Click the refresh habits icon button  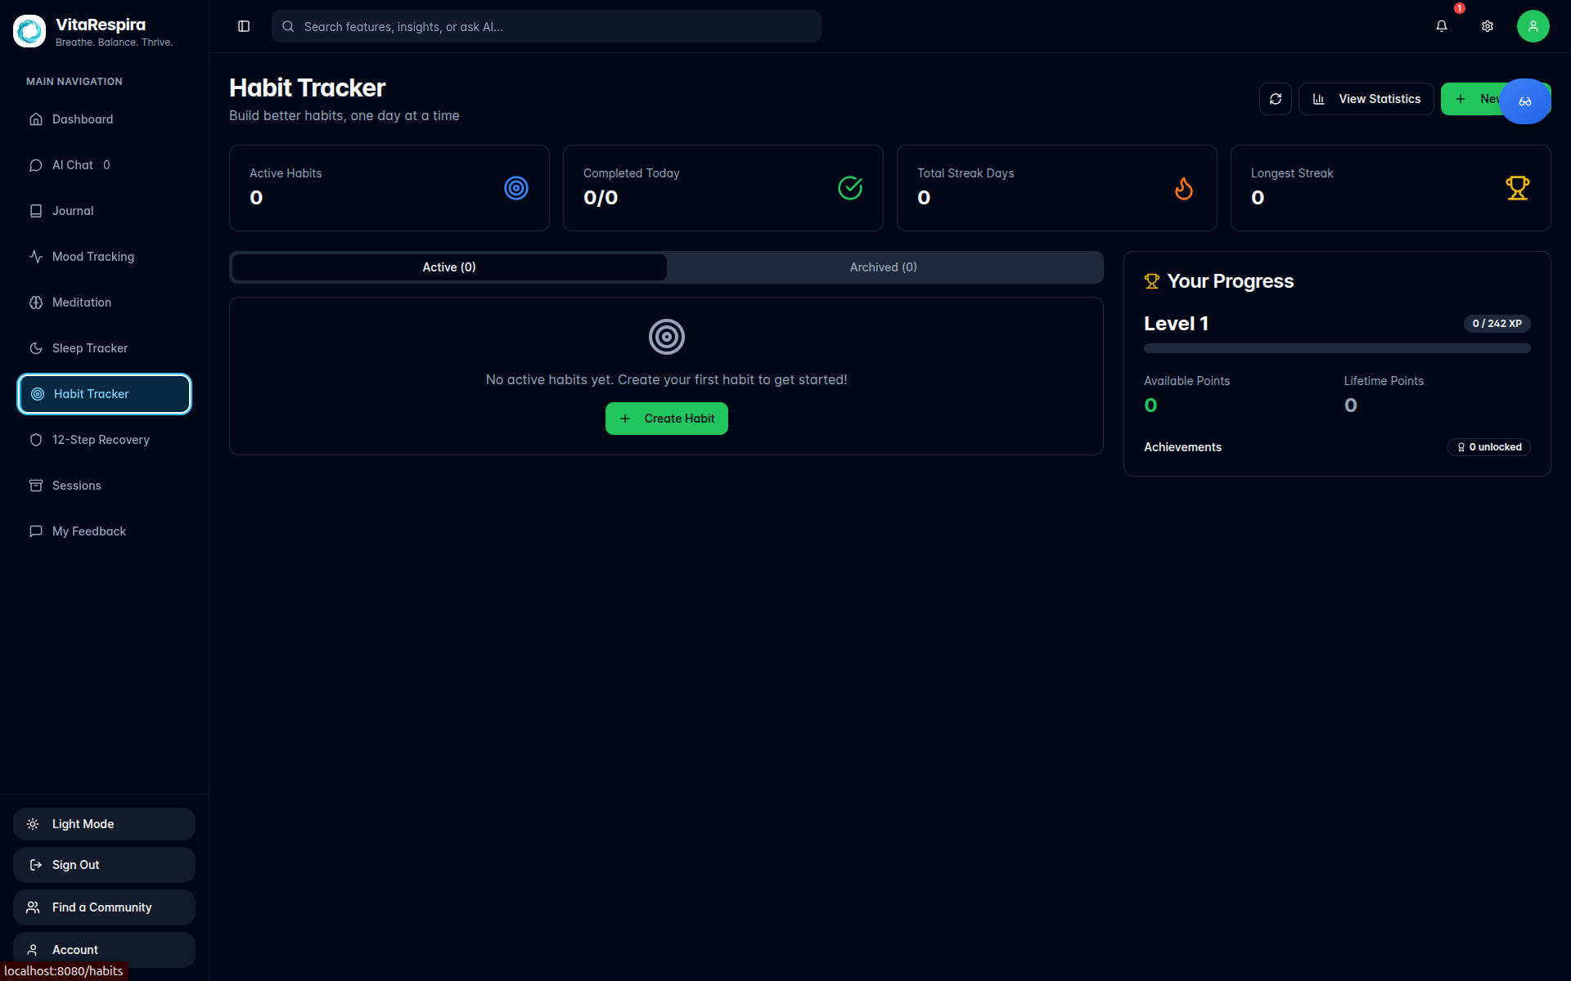click(x=1275, y=99)
